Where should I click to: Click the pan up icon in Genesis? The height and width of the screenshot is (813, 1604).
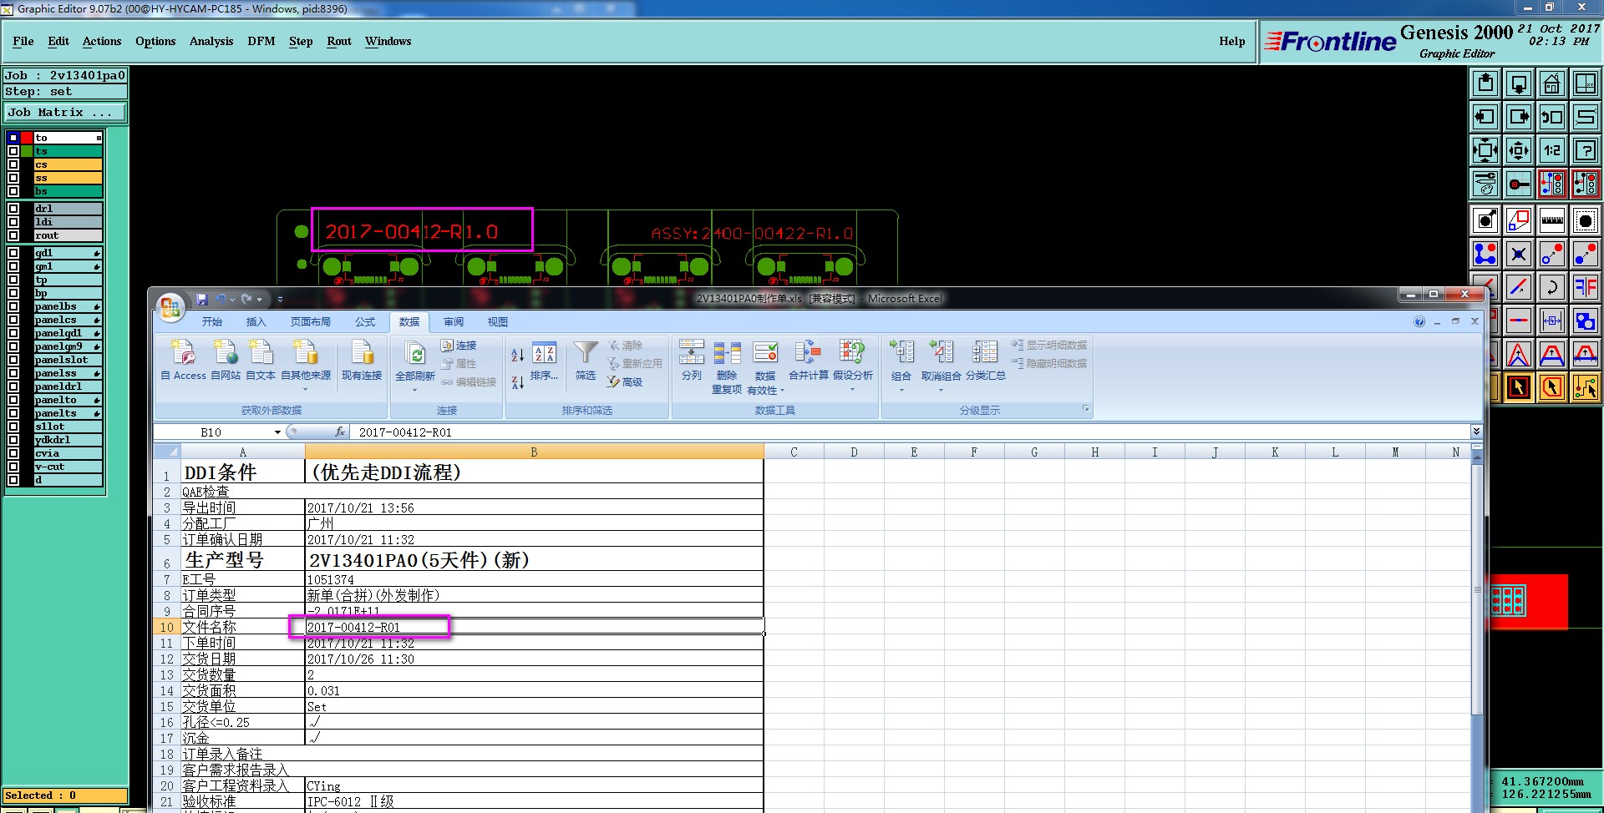(1485, 83)
